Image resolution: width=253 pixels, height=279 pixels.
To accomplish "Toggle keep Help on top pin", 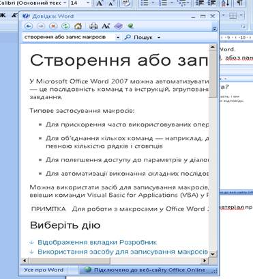I will [130, 26].
